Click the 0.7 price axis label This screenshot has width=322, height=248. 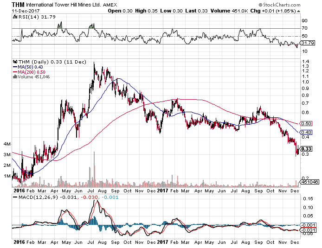click(x=306, y=103)
